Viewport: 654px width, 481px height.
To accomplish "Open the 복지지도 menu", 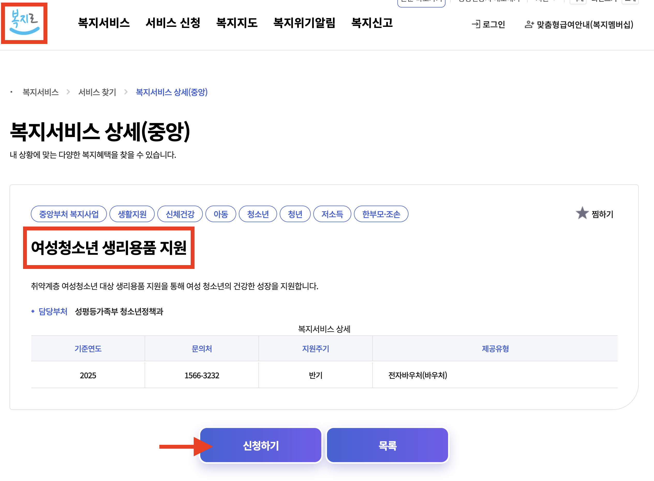I will click(x=237, y=23).
